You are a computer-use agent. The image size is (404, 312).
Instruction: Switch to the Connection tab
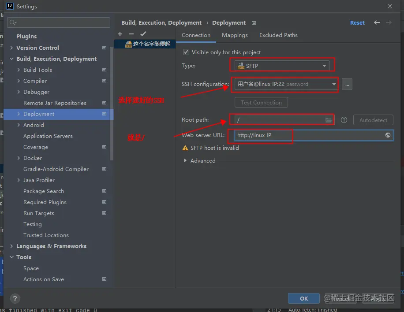click(x=196, y=35)
